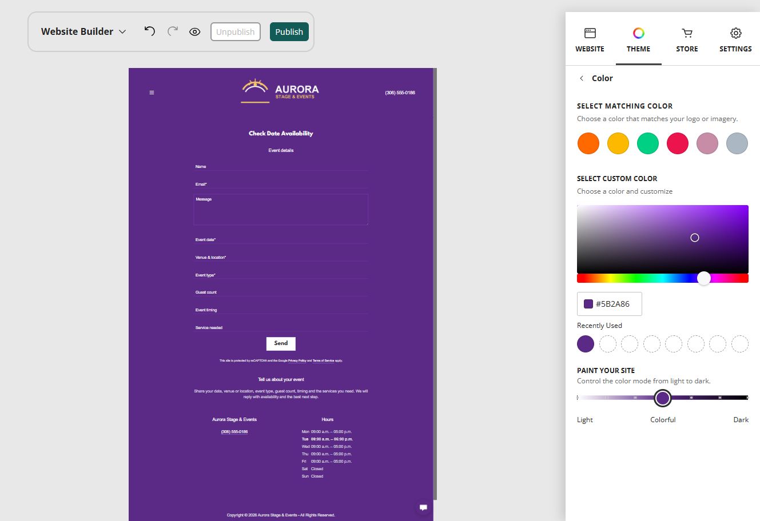This screenshot has width=760, height=521.
Task: Go to the Settings tab
Action: 735,40
